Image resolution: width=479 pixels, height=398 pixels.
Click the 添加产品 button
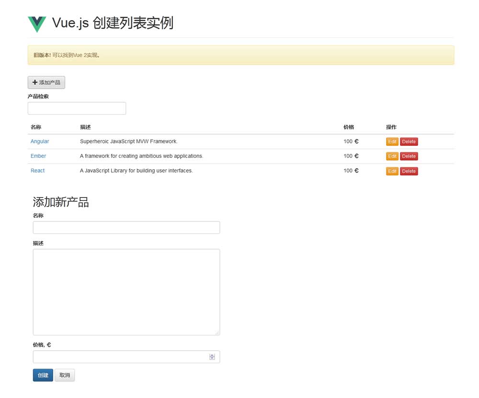(46, 82)
